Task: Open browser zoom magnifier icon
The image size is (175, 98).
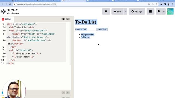Action: pos(149,4)
